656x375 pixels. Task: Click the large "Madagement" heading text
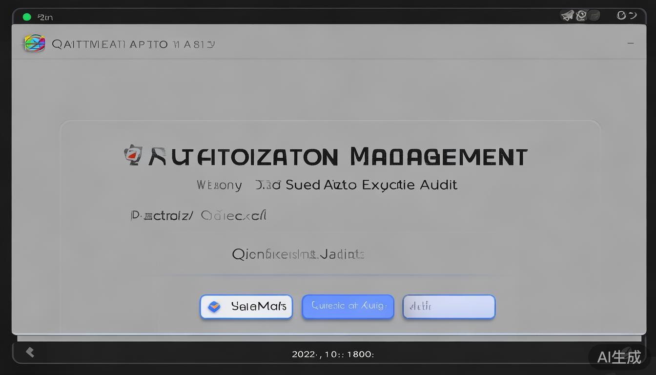pyautogui.click(x=438, y=157)
